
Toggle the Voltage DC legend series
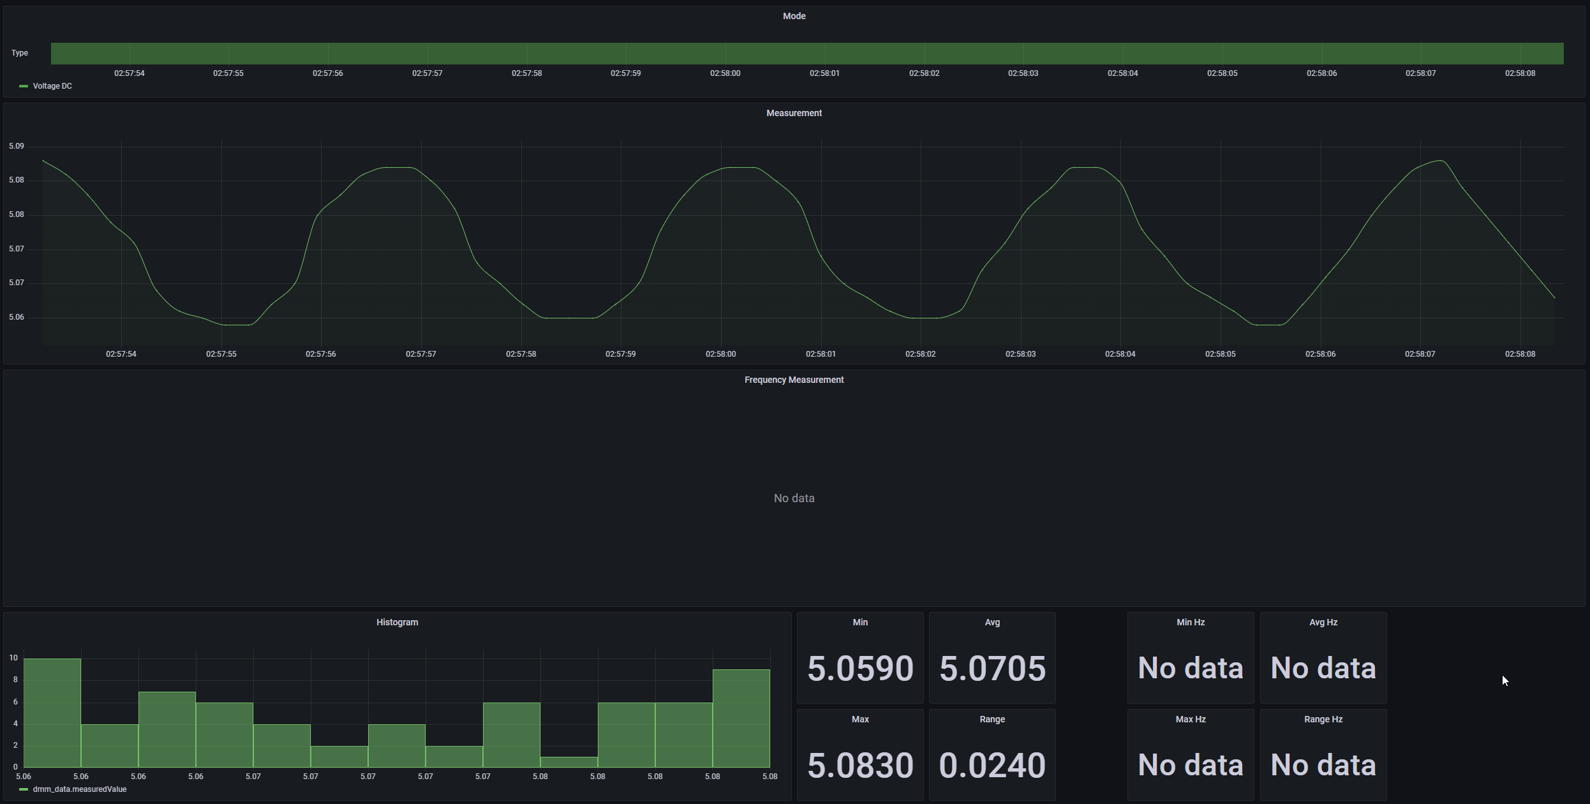pyautogui.click(x=52, y=86)
